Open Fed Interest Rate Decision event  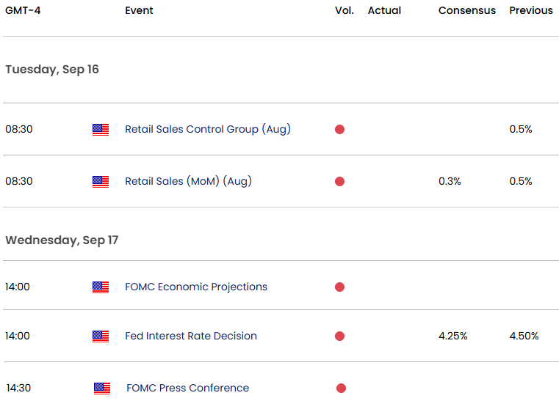click(191, 336)
